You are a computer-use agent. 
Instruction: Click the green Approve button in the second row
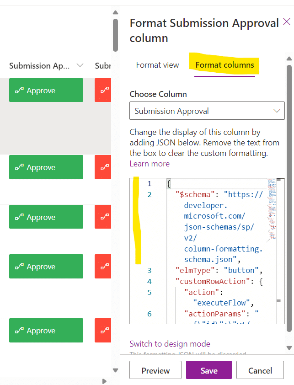[x=46, y=167]
